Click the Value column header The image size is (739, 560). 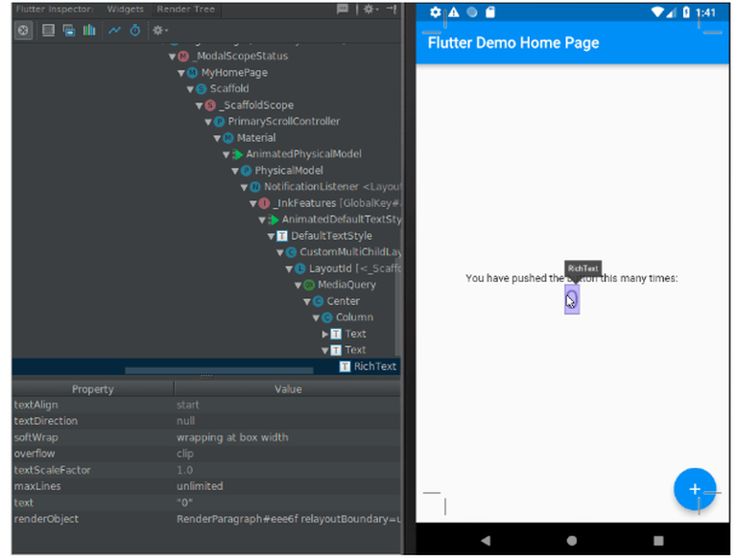tap(288, 389)
